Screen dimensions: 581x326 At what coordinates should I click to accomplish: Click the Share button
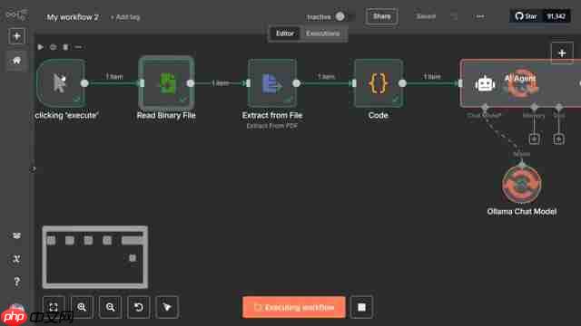point(381,16)
